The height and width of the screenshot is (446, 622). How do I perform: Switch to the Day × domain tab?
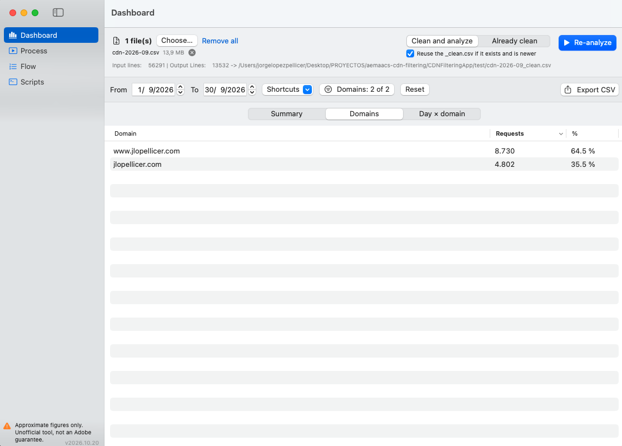(x=442, y=114)
